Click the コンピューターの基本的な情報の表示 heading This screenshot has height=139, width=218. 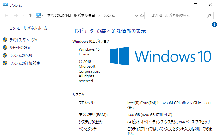[x=109, y=31]
